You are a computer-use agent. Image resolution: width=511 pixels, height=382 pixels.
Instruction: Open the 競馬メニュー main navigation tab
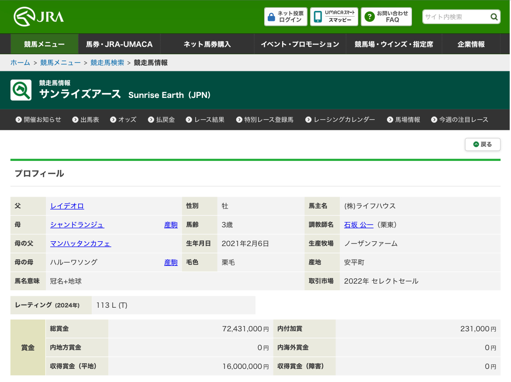[x=45, y=44]
